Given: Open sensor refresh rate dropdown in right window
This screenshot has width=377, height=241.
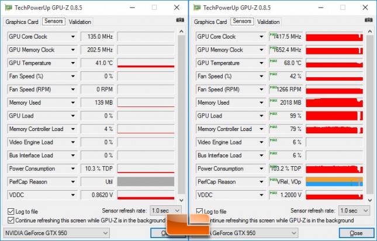Looking at the screenshot, I should click(354, 211).
